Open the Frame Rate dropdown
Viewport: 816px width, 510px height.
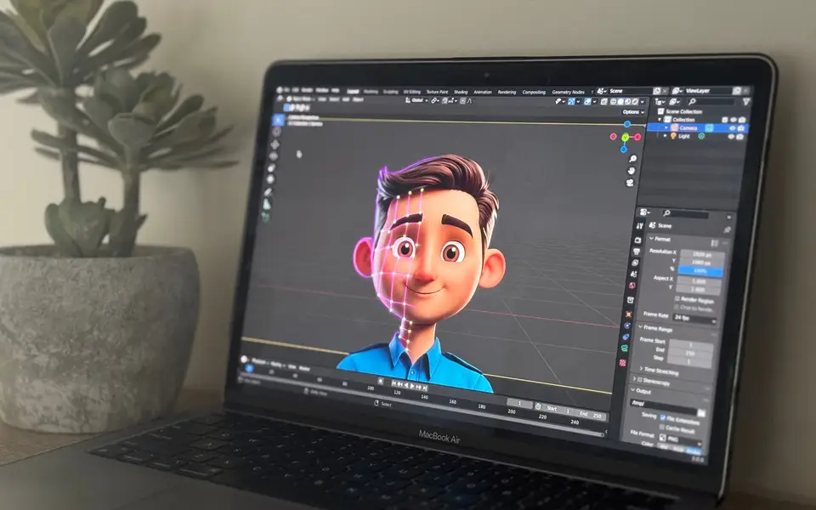coord(694,319)
